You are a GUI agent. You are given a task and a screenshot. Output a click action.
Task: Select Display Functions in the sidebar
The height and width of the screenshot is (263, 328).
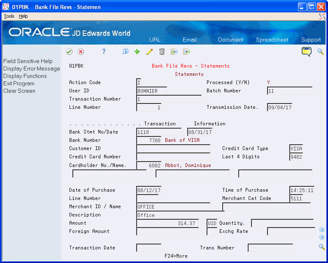pos(25,76)
